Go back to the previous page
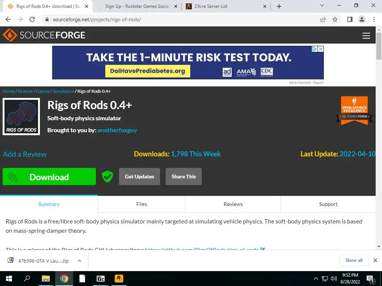The width and height of the screenshot is (382, 286). click(8, 19)
